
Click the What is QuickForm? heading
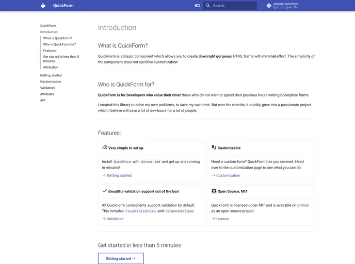pos(123,46)
